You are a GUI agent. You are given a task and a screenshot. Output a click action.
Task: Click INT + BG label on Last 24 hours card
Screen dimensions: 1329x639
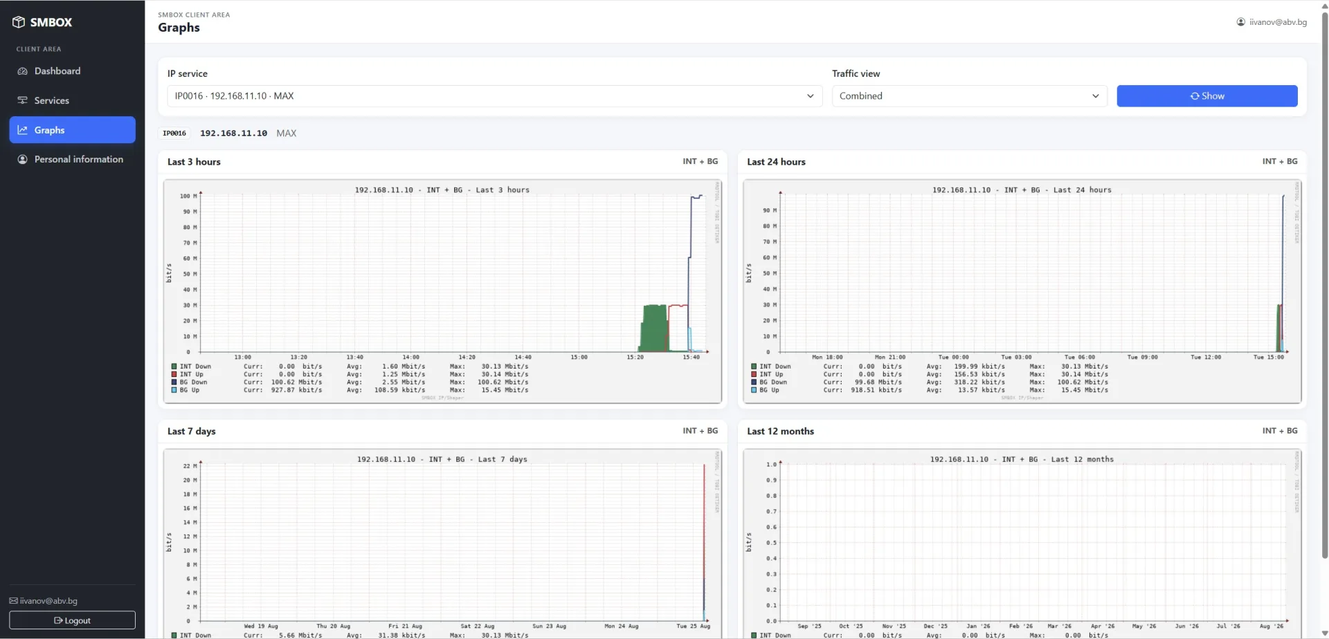(x=1280, y=161)
